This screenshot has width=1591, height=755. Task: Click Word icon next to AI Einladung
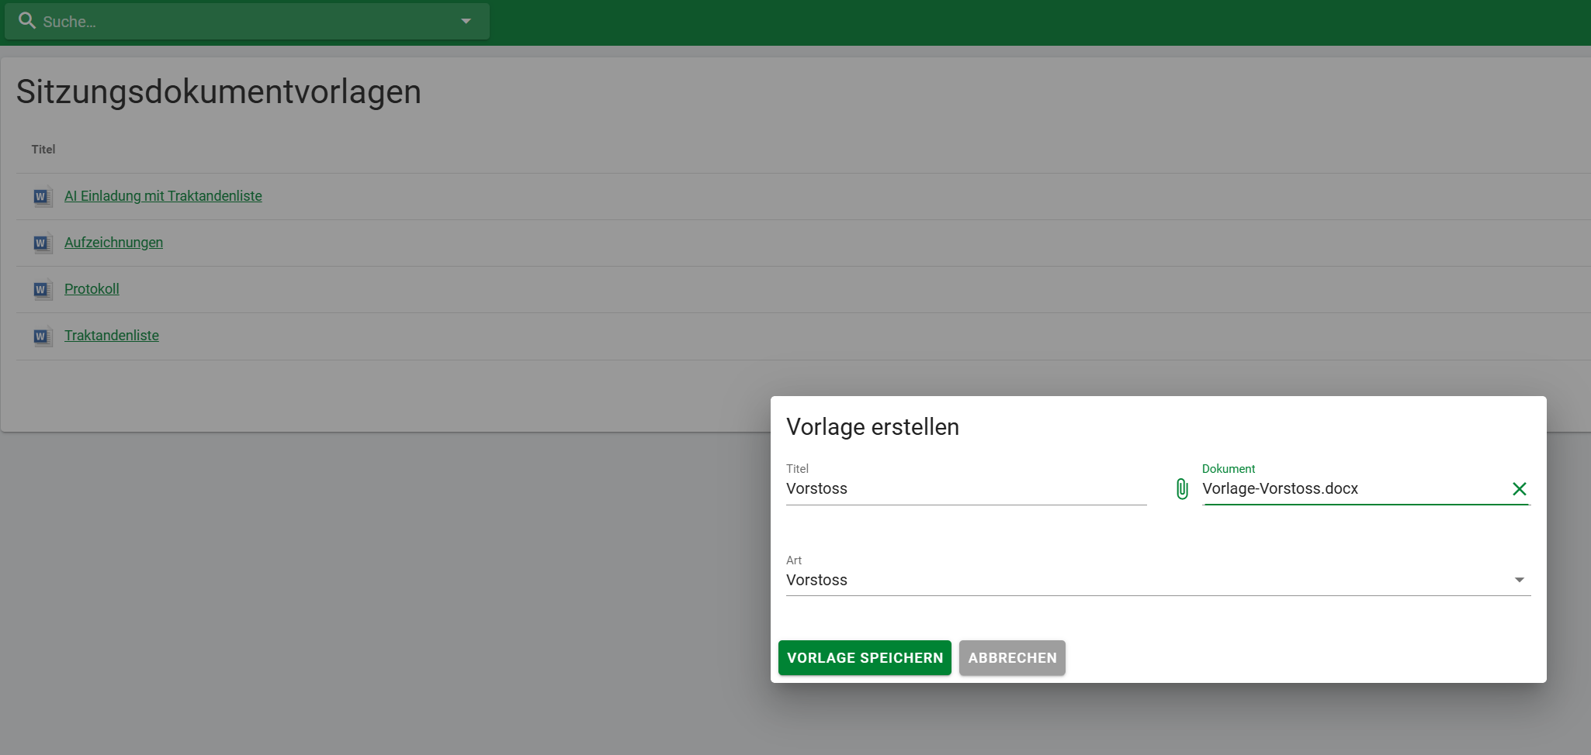point(42,197)
